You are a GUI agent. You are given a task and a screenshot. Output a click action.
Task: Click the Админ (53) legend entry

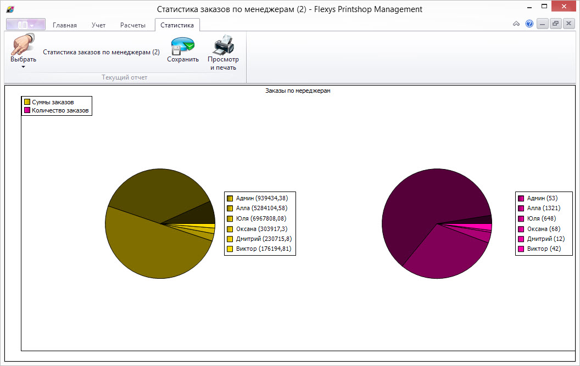click(538, 198)
